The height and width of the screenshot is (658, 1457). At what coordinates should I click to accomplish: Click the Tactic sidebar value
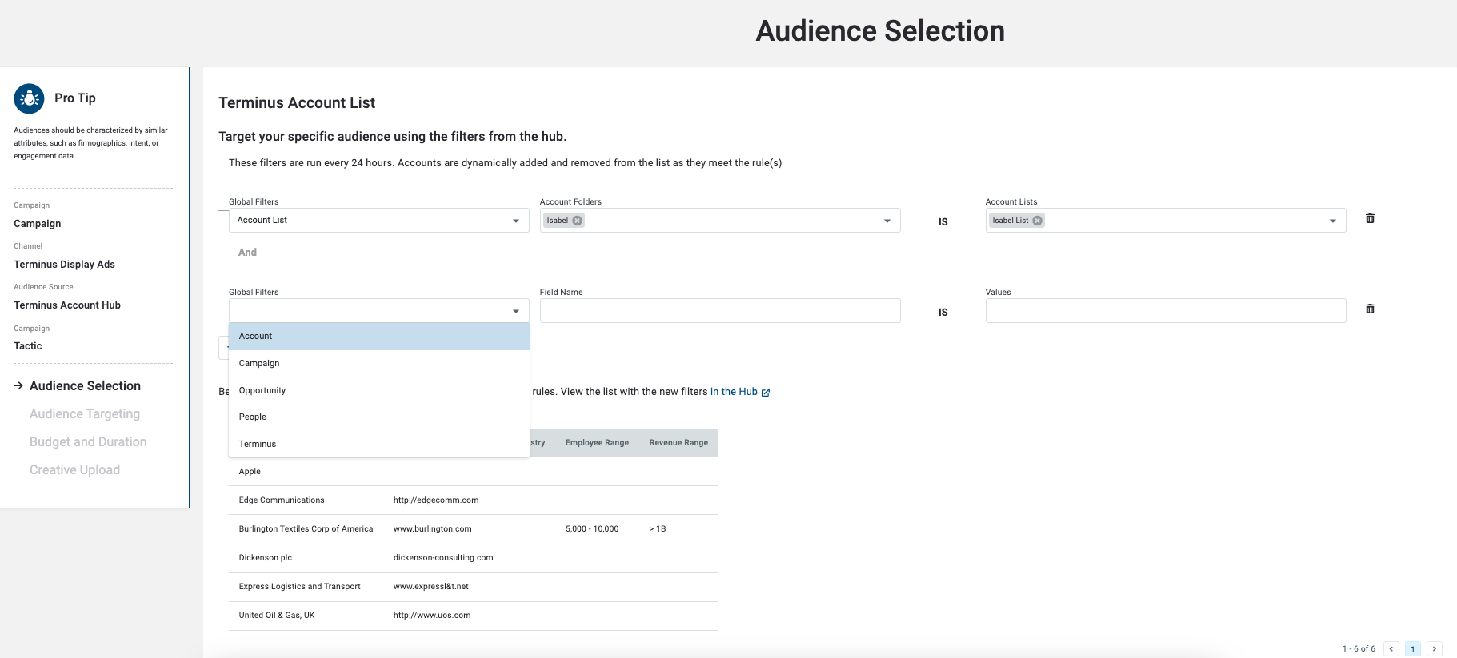pos(28,346)
